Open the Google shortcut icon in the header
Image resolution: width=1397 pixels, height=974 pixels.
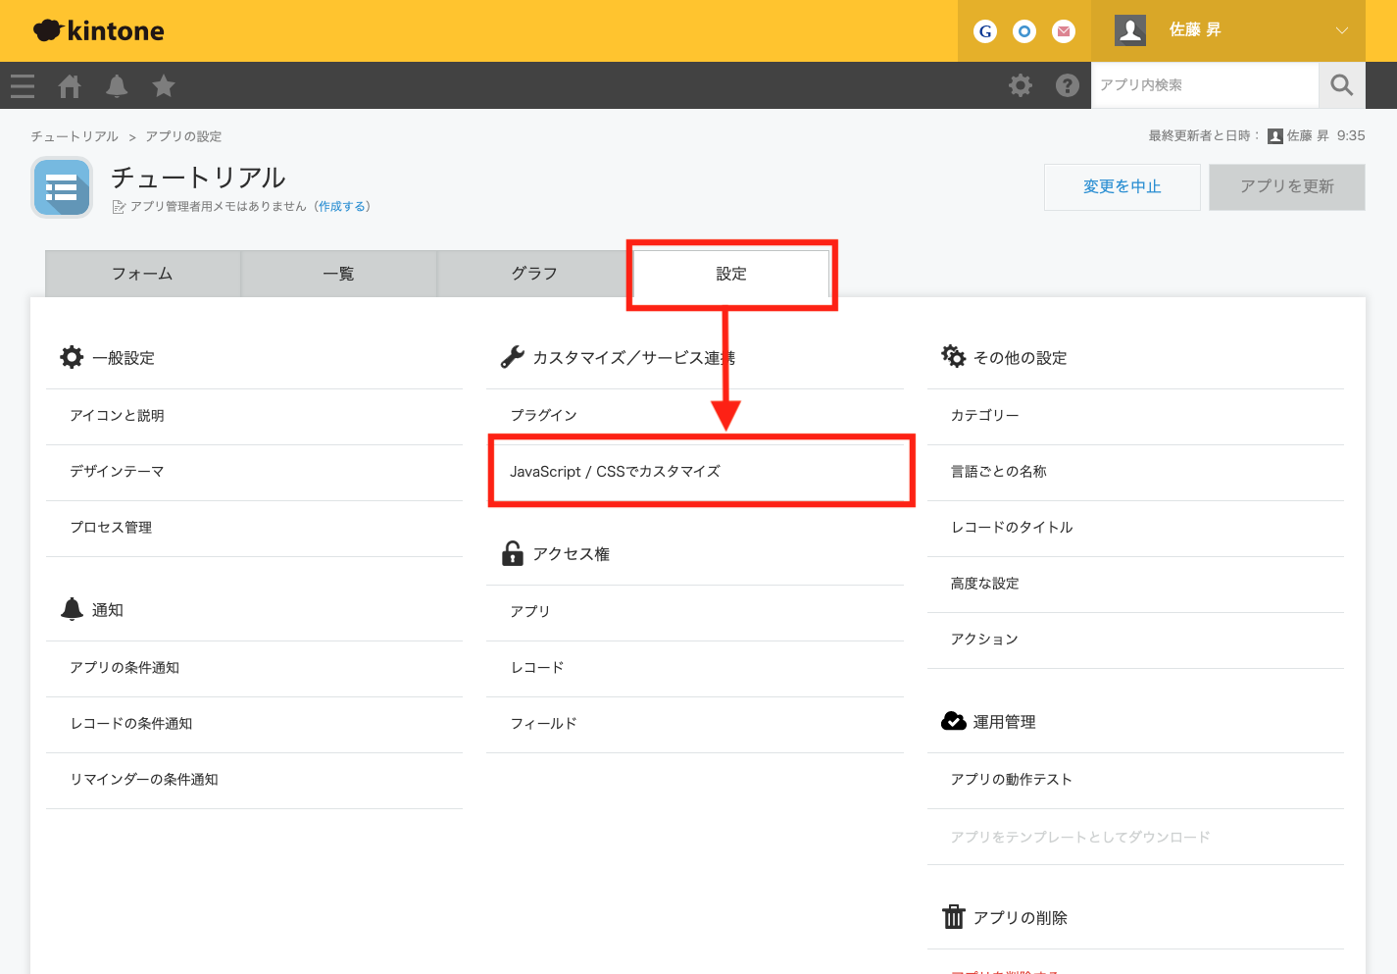(x=985, y=31)
